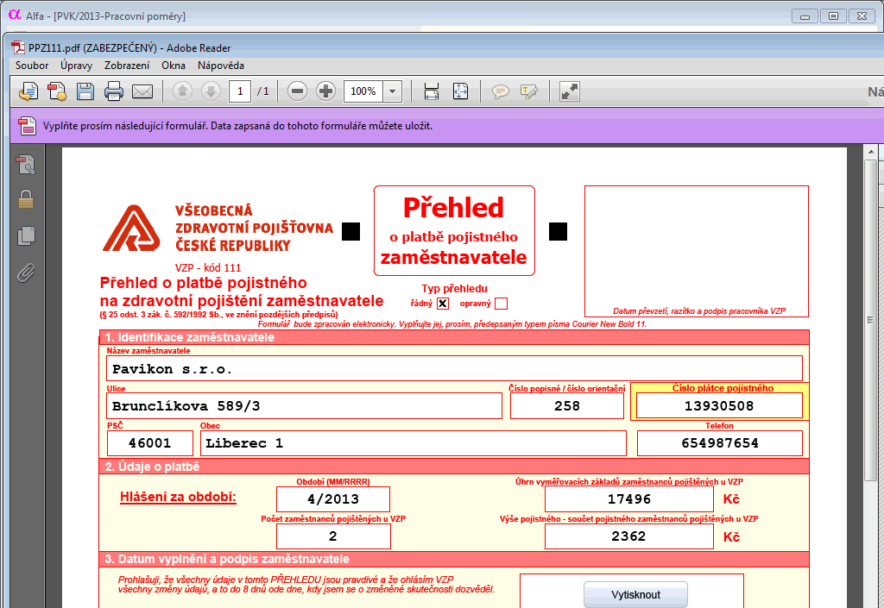Open the Úpravy menu
This screenshot has height=608, width=884.
76,66
